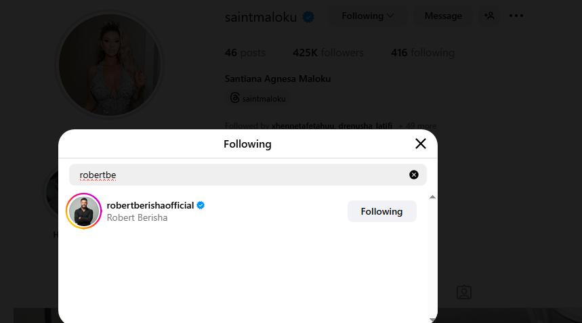Click the Message button
The width and height of the screenshot is (582, 323).
[x=443, y=16]
